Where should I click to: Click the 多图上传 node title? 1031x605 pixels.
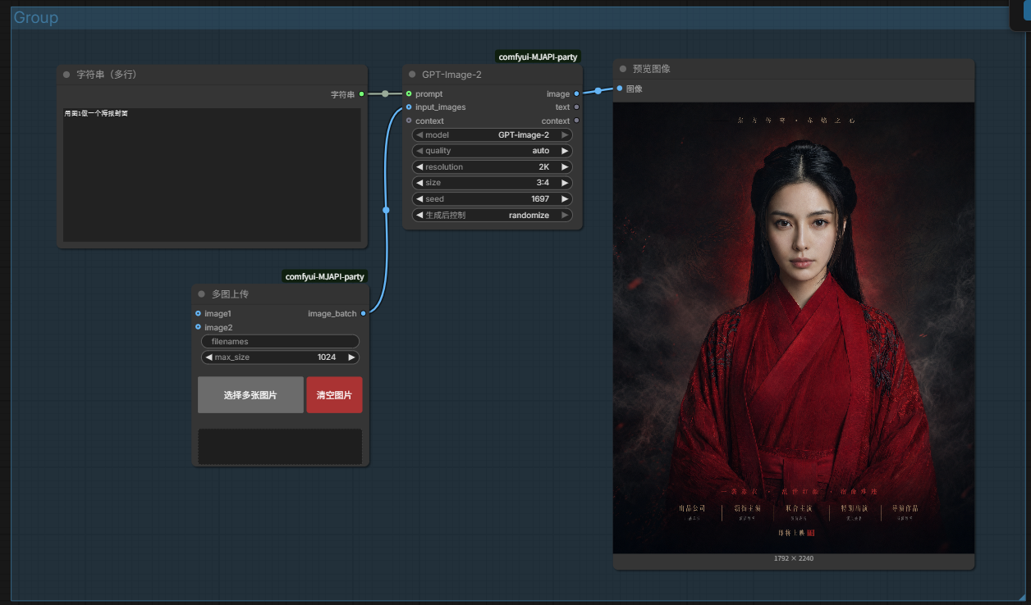click(230, 293)
